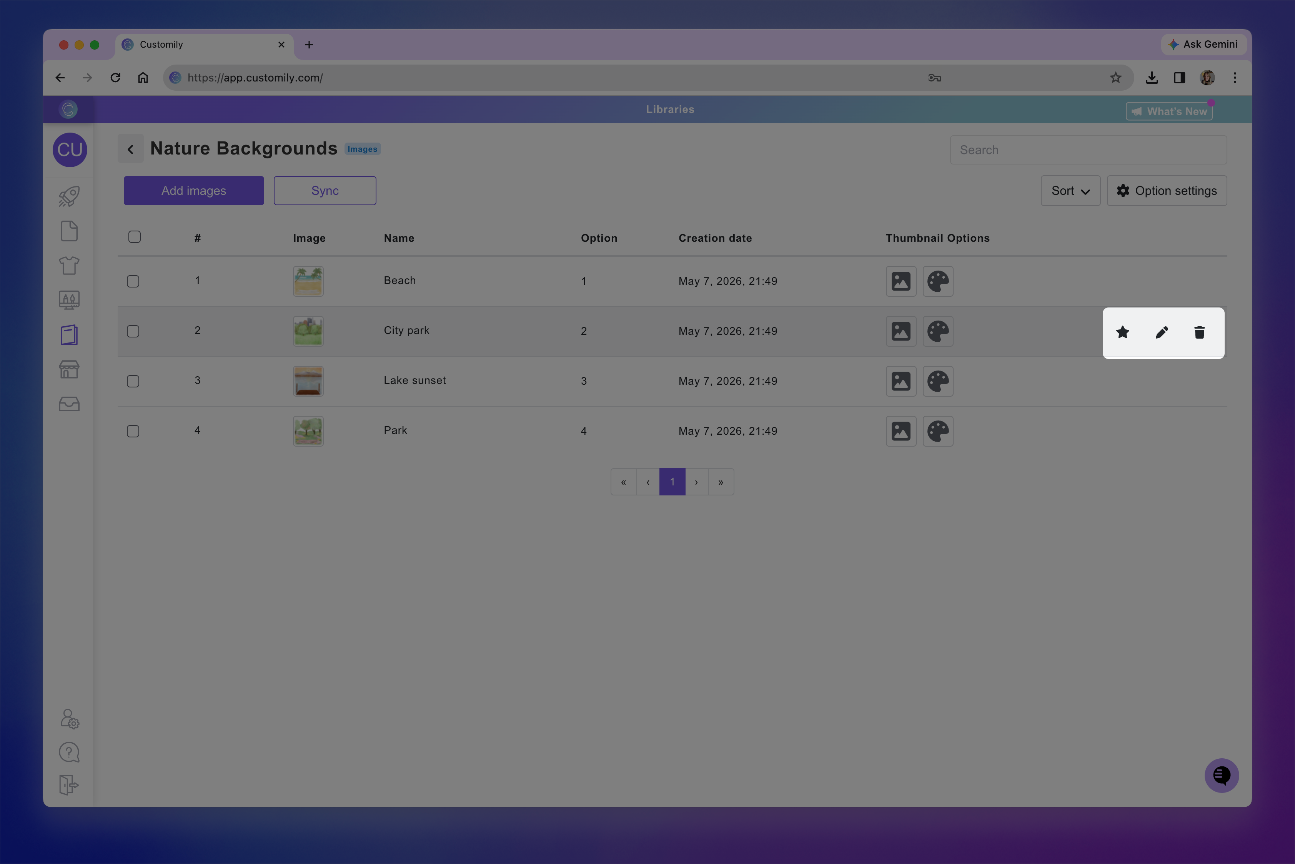Open the t-shirt products sidebar icon
The width and height of the screenshot is (1295, 864).
(x=69, y=266)
